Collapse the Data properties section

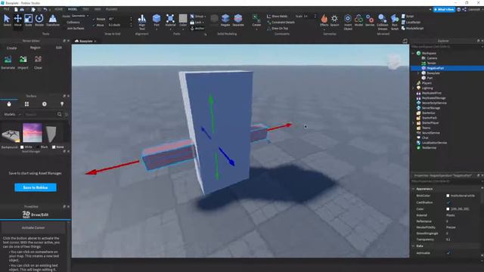click(414, 246)
